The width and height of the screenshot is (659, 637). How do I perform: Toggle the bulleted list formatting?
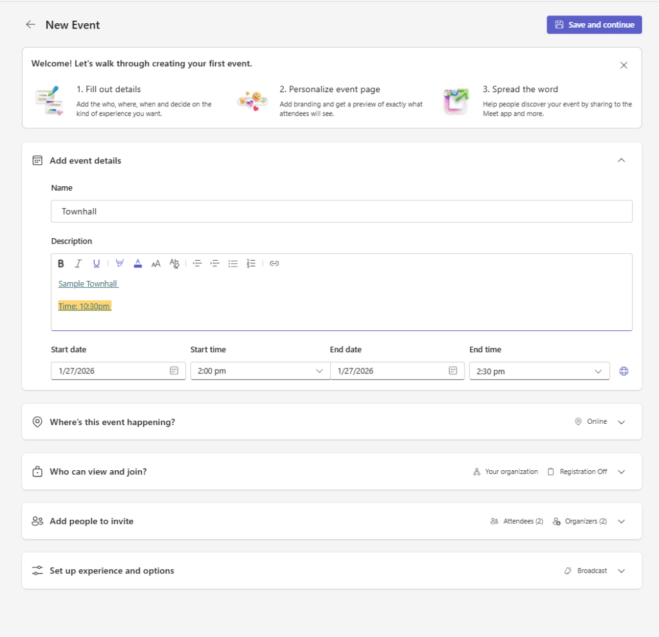(x=233, y=263)
